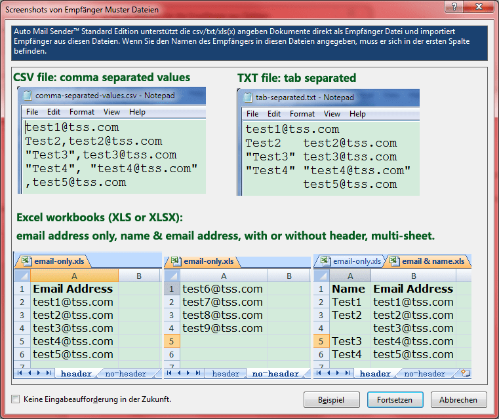Click the Test1 name cell in email & name.xls
The height and width of the screenshot is (419, 499).
pyautogui.click(x=350, y=302)
